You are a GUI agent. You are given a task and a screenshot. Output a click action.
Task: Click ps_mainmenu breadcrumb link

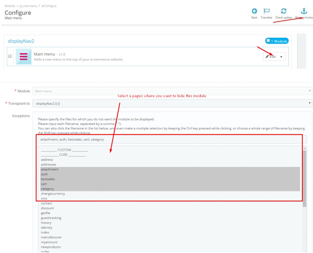[x=27, y=6]
